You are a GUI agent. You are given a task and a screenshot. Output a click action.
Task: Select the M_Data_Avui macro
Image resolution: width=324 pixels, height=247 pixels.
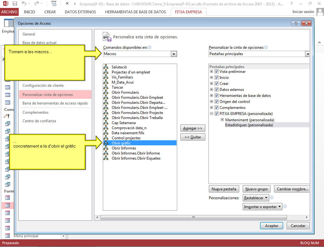pos(140,82)
